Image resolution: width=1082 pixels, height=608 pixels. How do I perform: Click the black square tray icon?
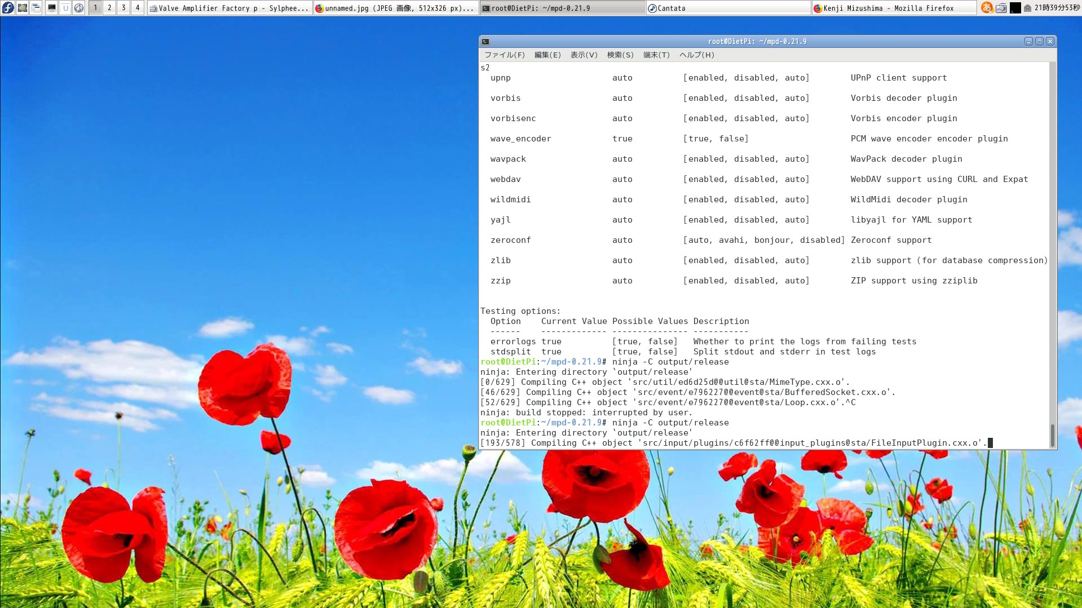[x=1015, y=8]
